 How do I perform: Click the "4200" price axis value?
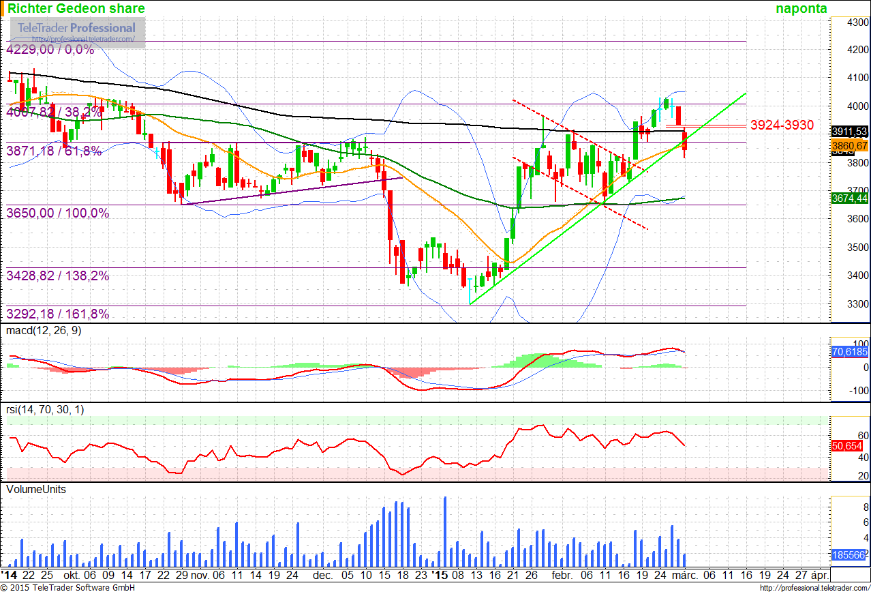[x=857, y=50]
